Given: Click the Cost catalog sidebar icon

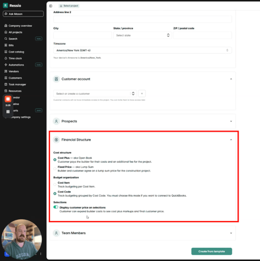Looking at the screenshot, I should [6, 52].
